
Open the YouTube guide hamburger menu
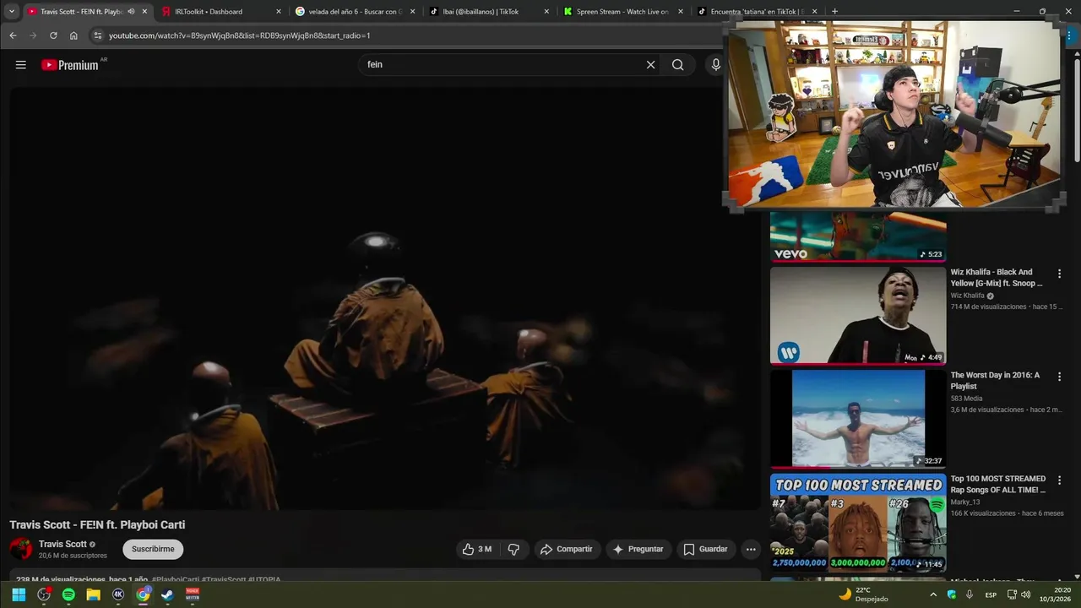point(21,64)
